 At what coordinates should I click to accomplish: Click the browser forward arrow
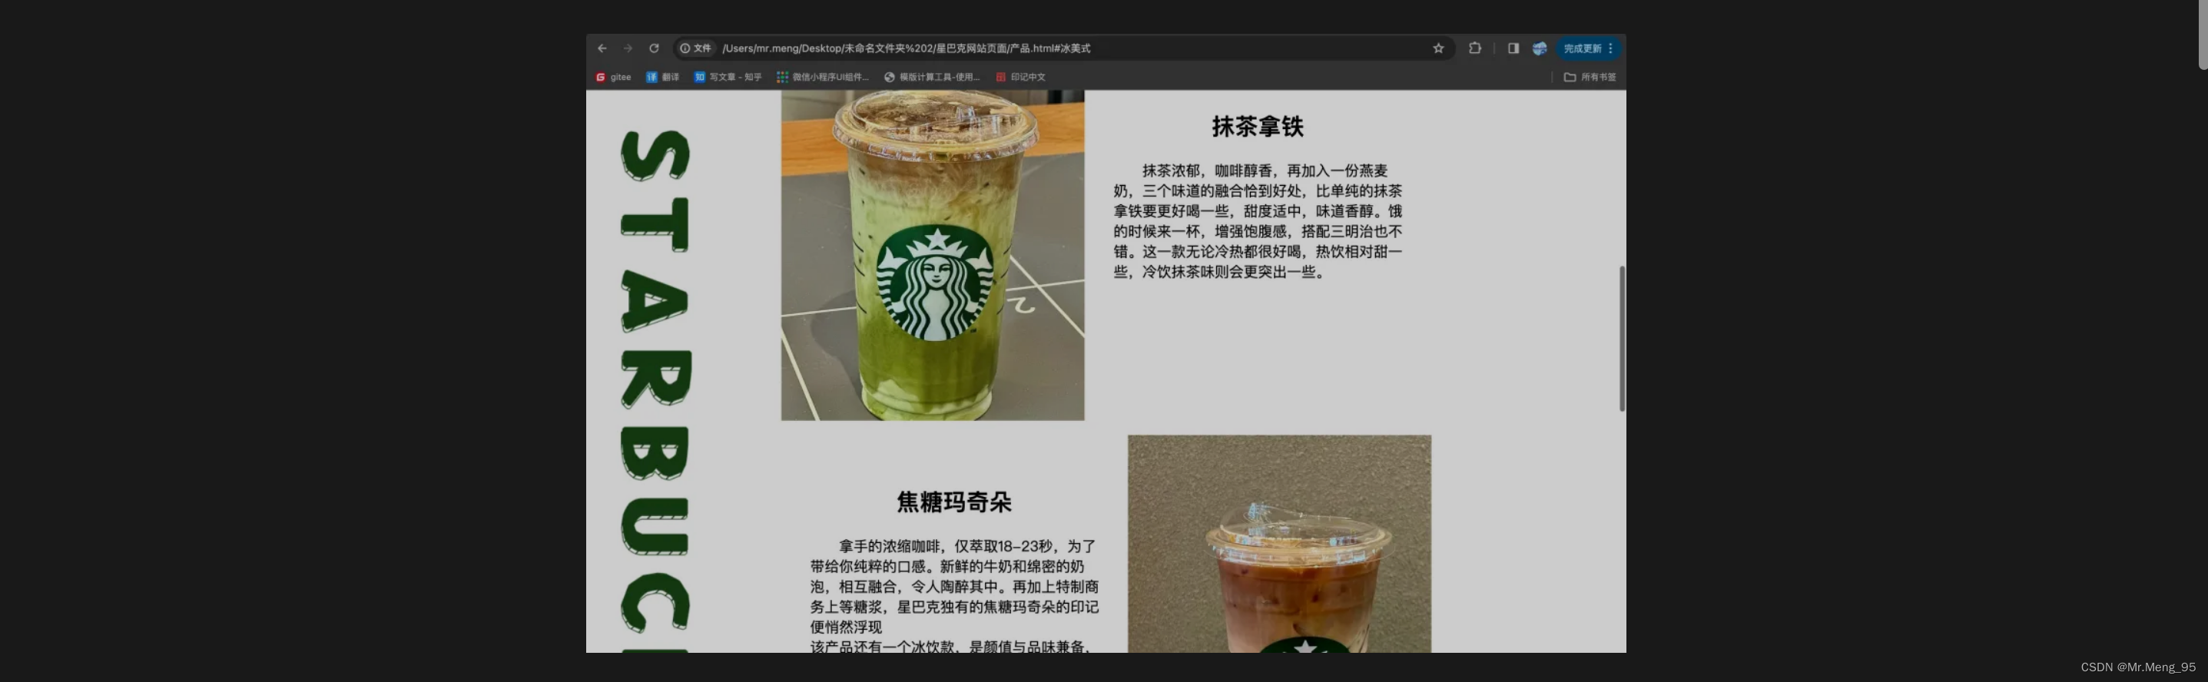[628, 48]
